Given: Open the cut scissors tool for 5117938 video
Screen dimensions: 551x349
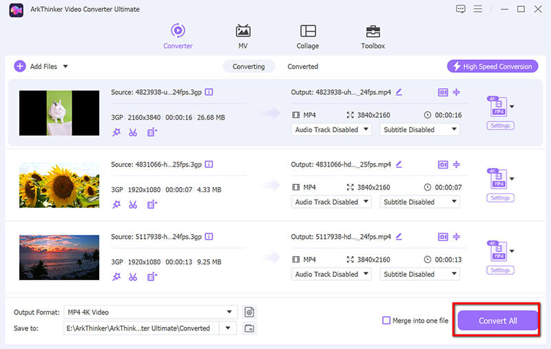Looking at the screenshot, I should 133,277.
